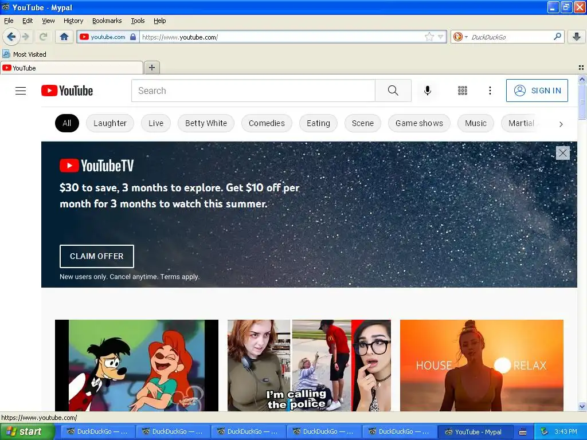This screenshot has width=587, height=440.
Task: Open the "I'm calling the police" video thumbnail
Action: tap(309, 366)
